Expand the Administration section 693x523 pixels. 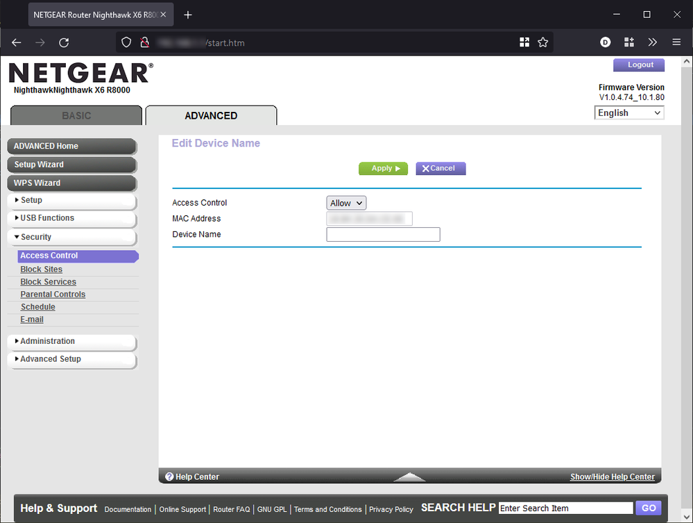tap(71, 341)
